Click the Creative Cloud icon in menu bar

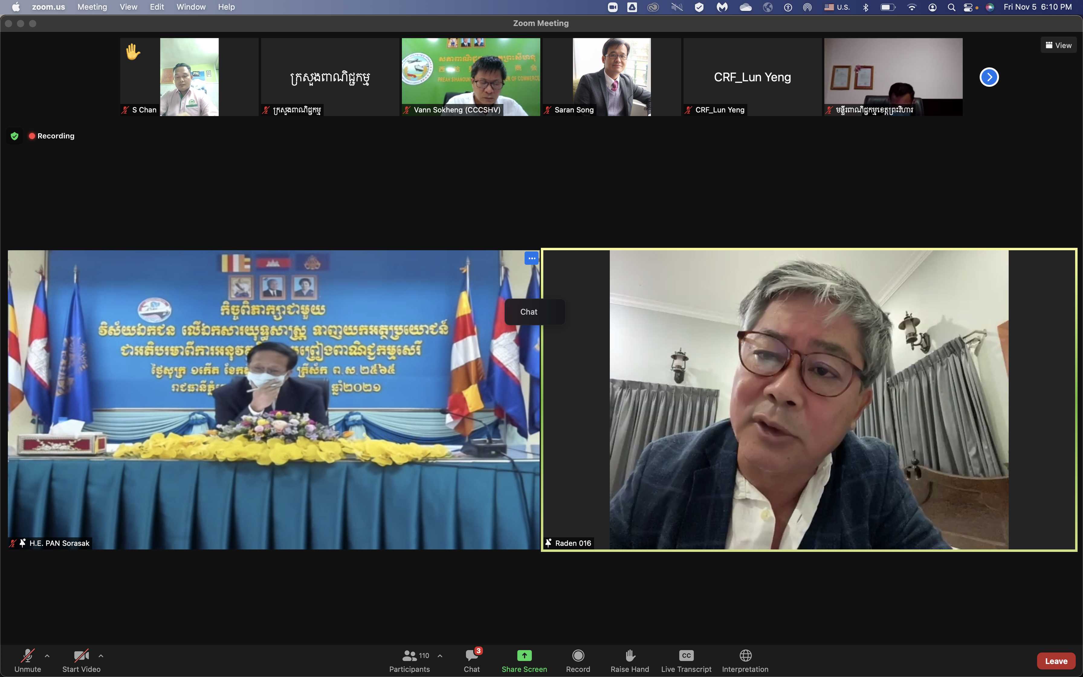point(653,7)
